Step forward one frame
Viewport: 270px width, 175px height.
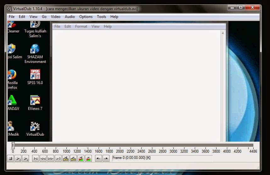pyautogui.click(x=51, y=158)
